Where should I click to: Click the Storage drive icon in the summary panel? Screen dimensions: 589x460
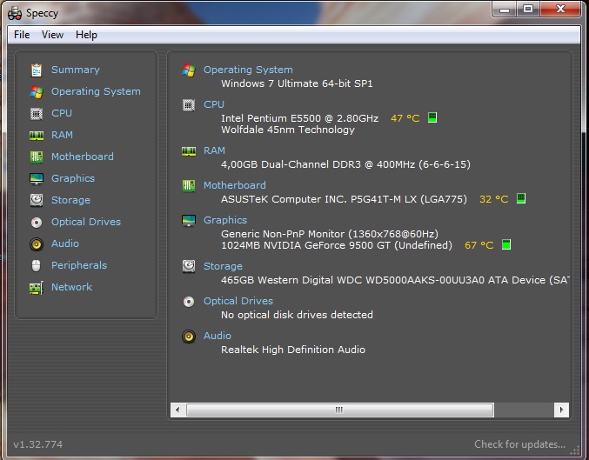(x=189, y=267)
